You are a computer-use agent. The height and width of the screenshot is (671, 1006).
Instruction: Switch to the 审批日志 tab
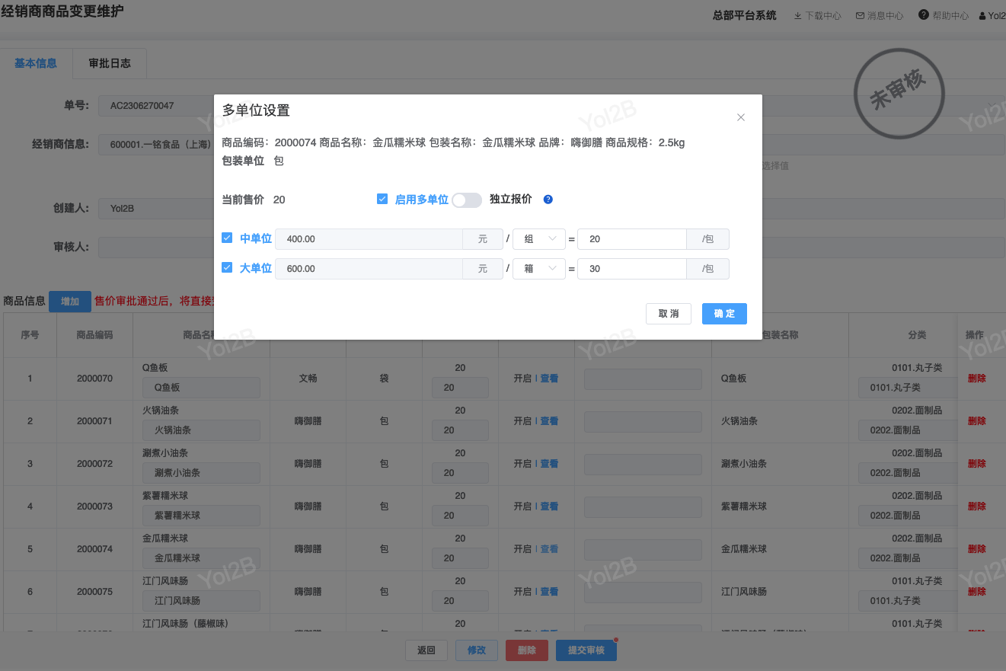tap(110, 63)
